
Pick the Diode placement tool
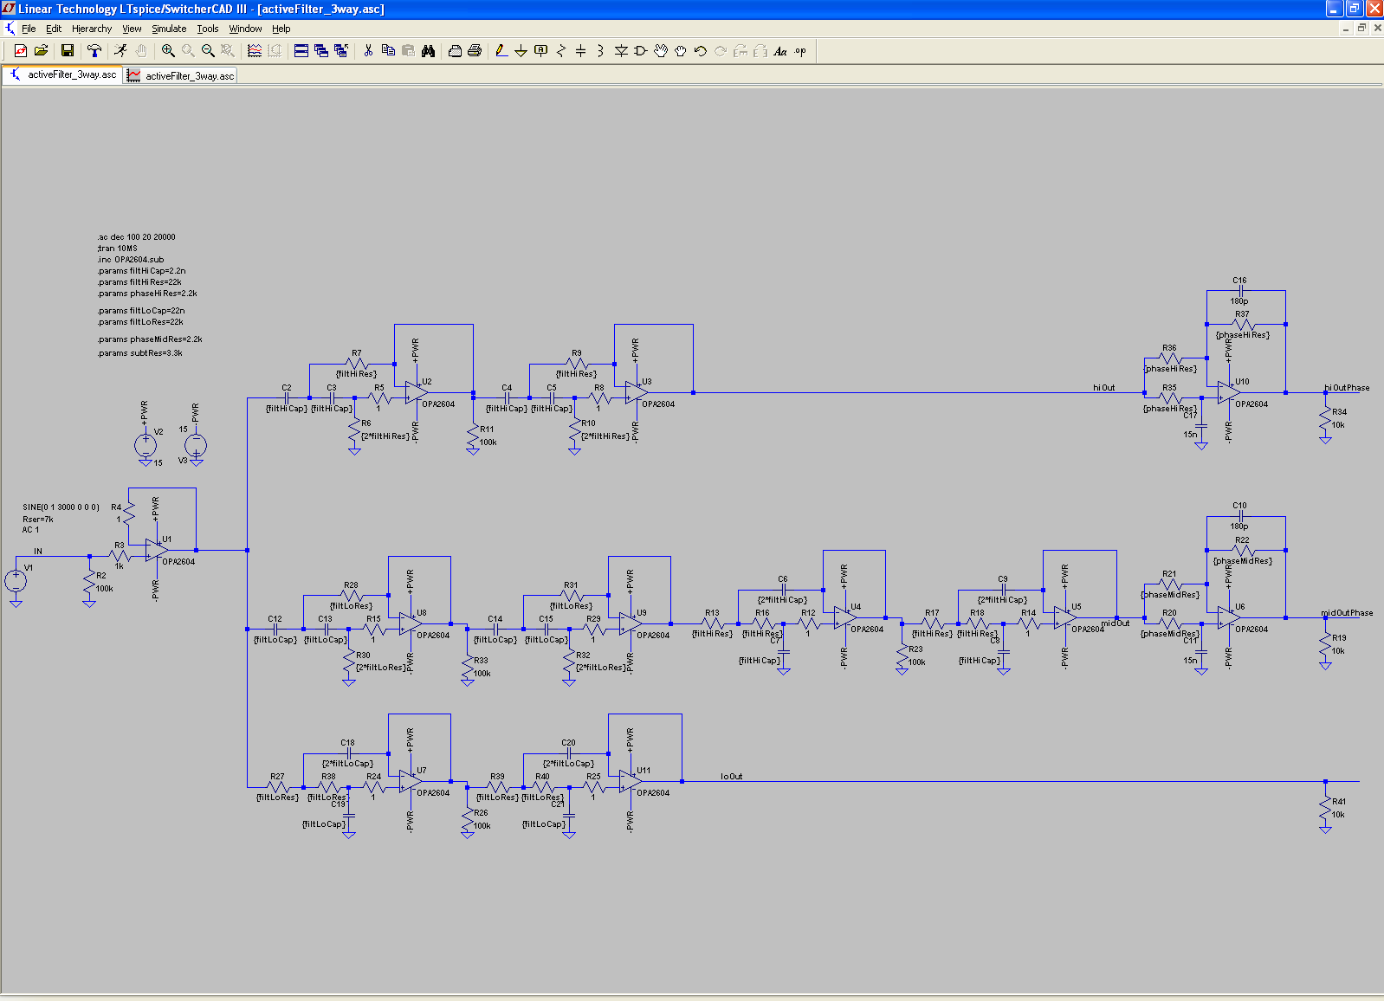tap(621, 51)
